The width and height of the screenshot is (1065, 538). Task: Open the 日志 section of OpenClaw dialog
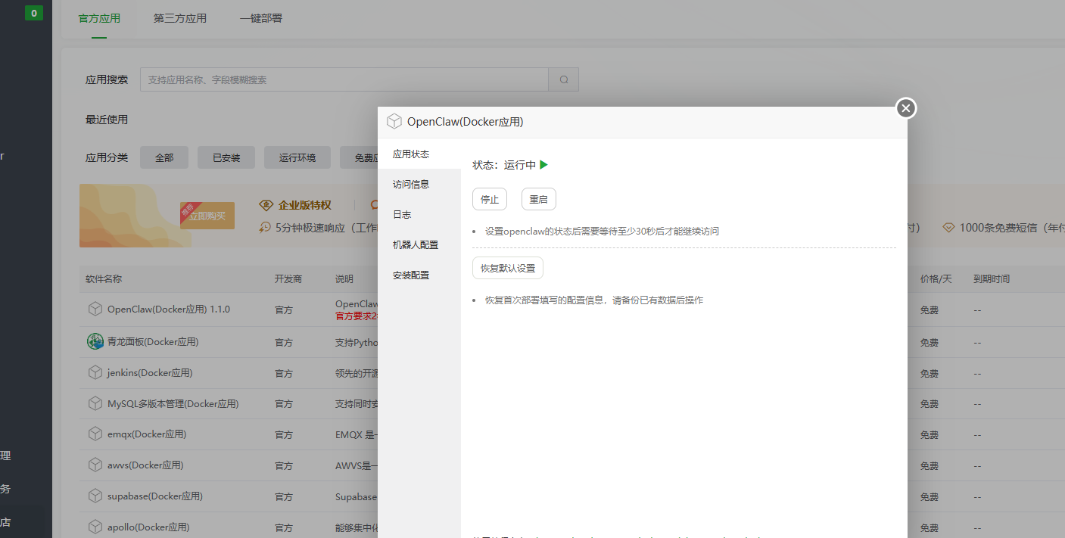[402, 214]
